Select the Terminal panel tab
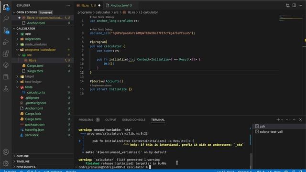The image size is (306, 172). tap(158, 120)
